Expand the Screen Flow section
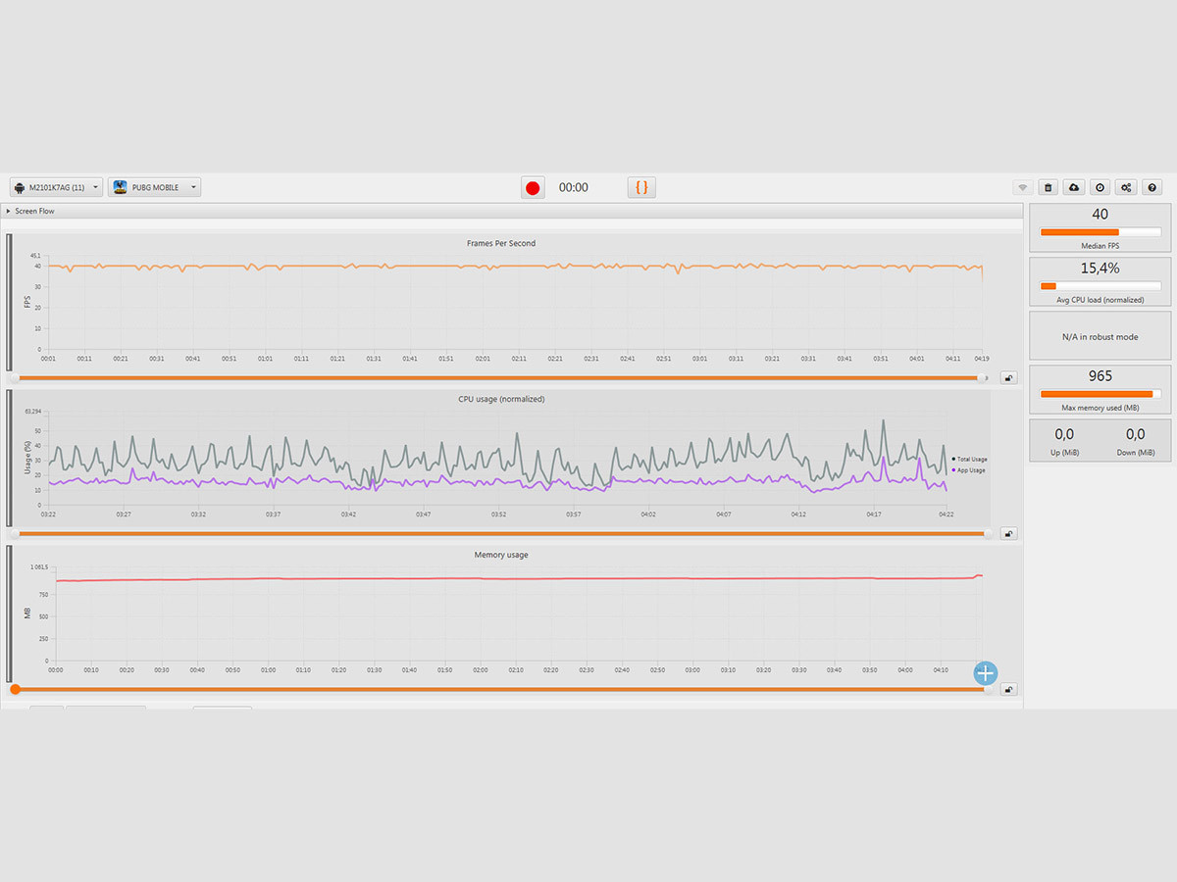The width and height of the screenshot is (1177, 882). coord(9,211)
